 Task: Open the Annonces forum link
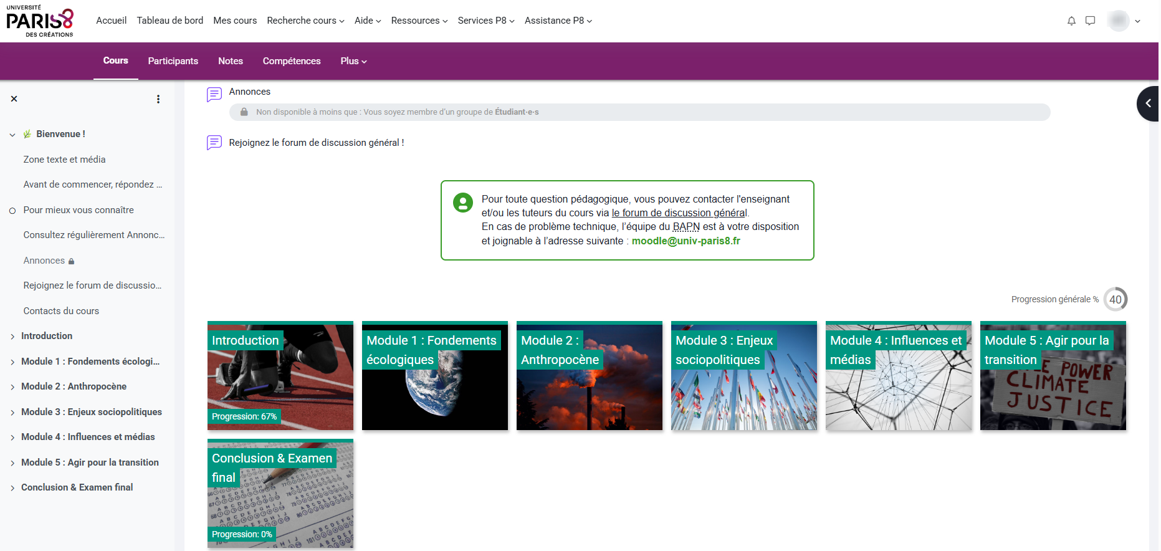(x=250, y=92)
